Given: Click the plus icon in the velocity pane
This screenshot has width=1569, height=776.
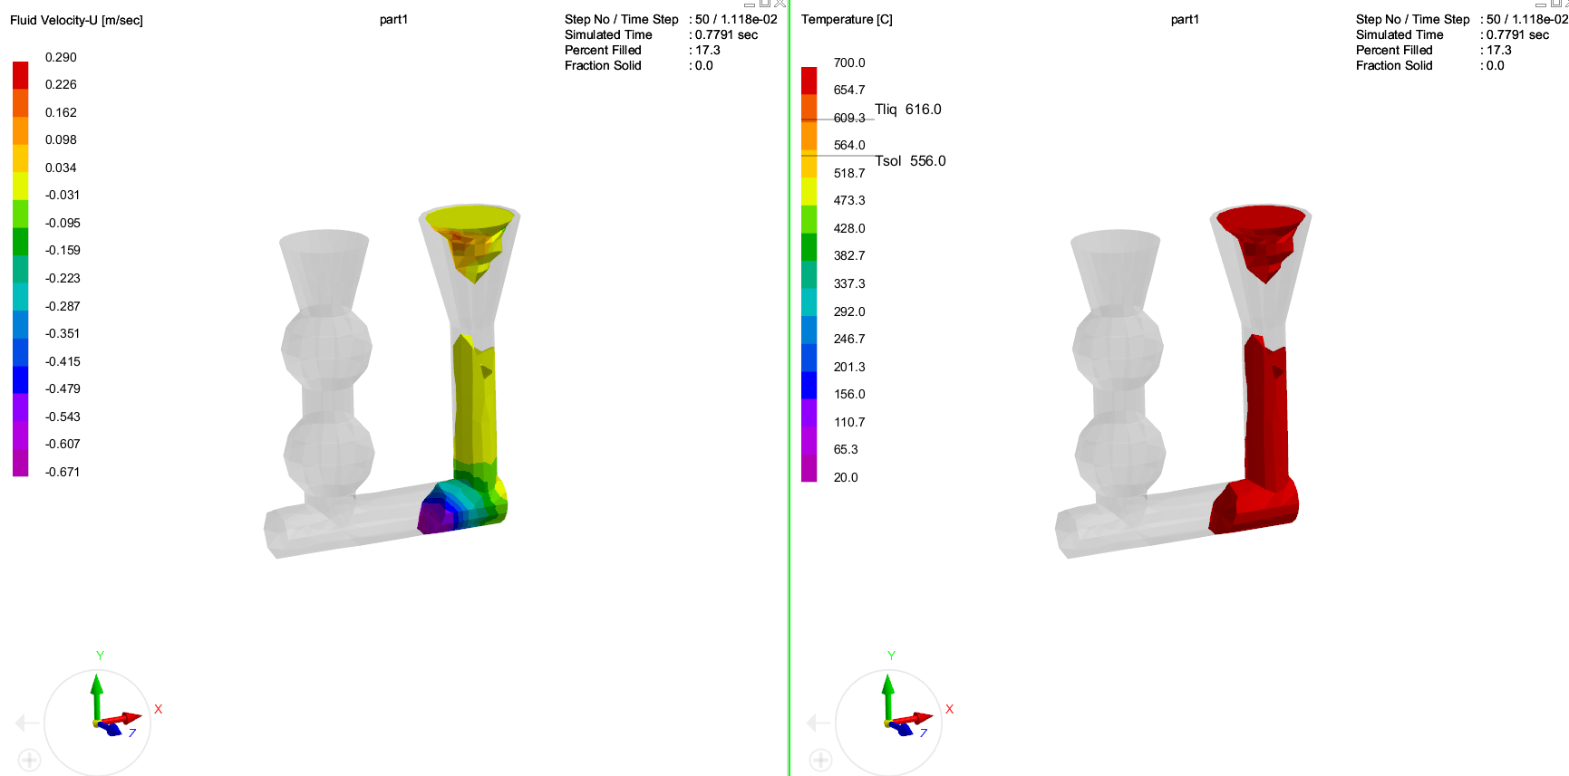Looking at the screenshot, I should pos(29,761).
